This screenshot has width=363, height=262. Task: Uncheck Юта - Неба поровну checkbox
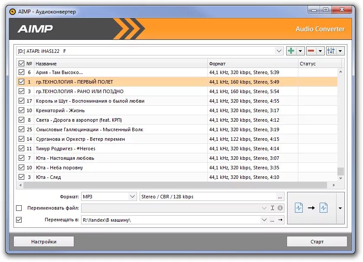pos(21,168)
